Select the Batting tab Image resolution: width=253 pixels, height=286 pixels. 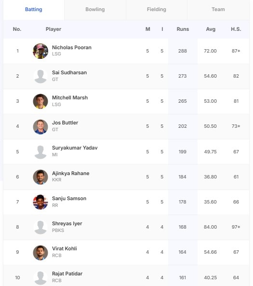click(34, 10)
